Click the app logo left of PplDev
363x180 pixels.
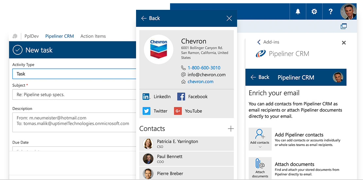click(15, 36)
